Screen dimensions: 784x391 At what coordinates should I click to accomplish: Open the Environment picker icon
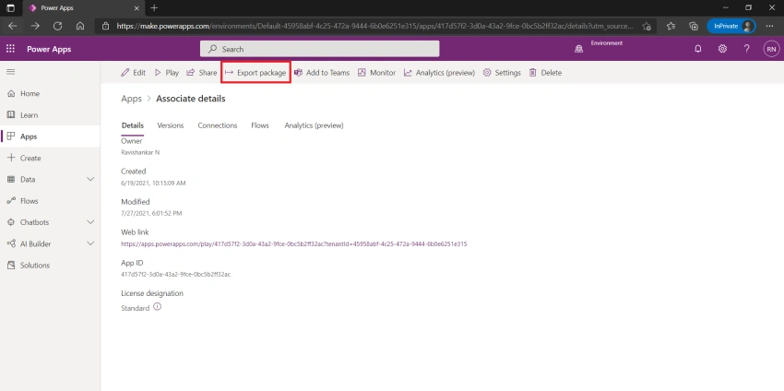tap(579, 49)
